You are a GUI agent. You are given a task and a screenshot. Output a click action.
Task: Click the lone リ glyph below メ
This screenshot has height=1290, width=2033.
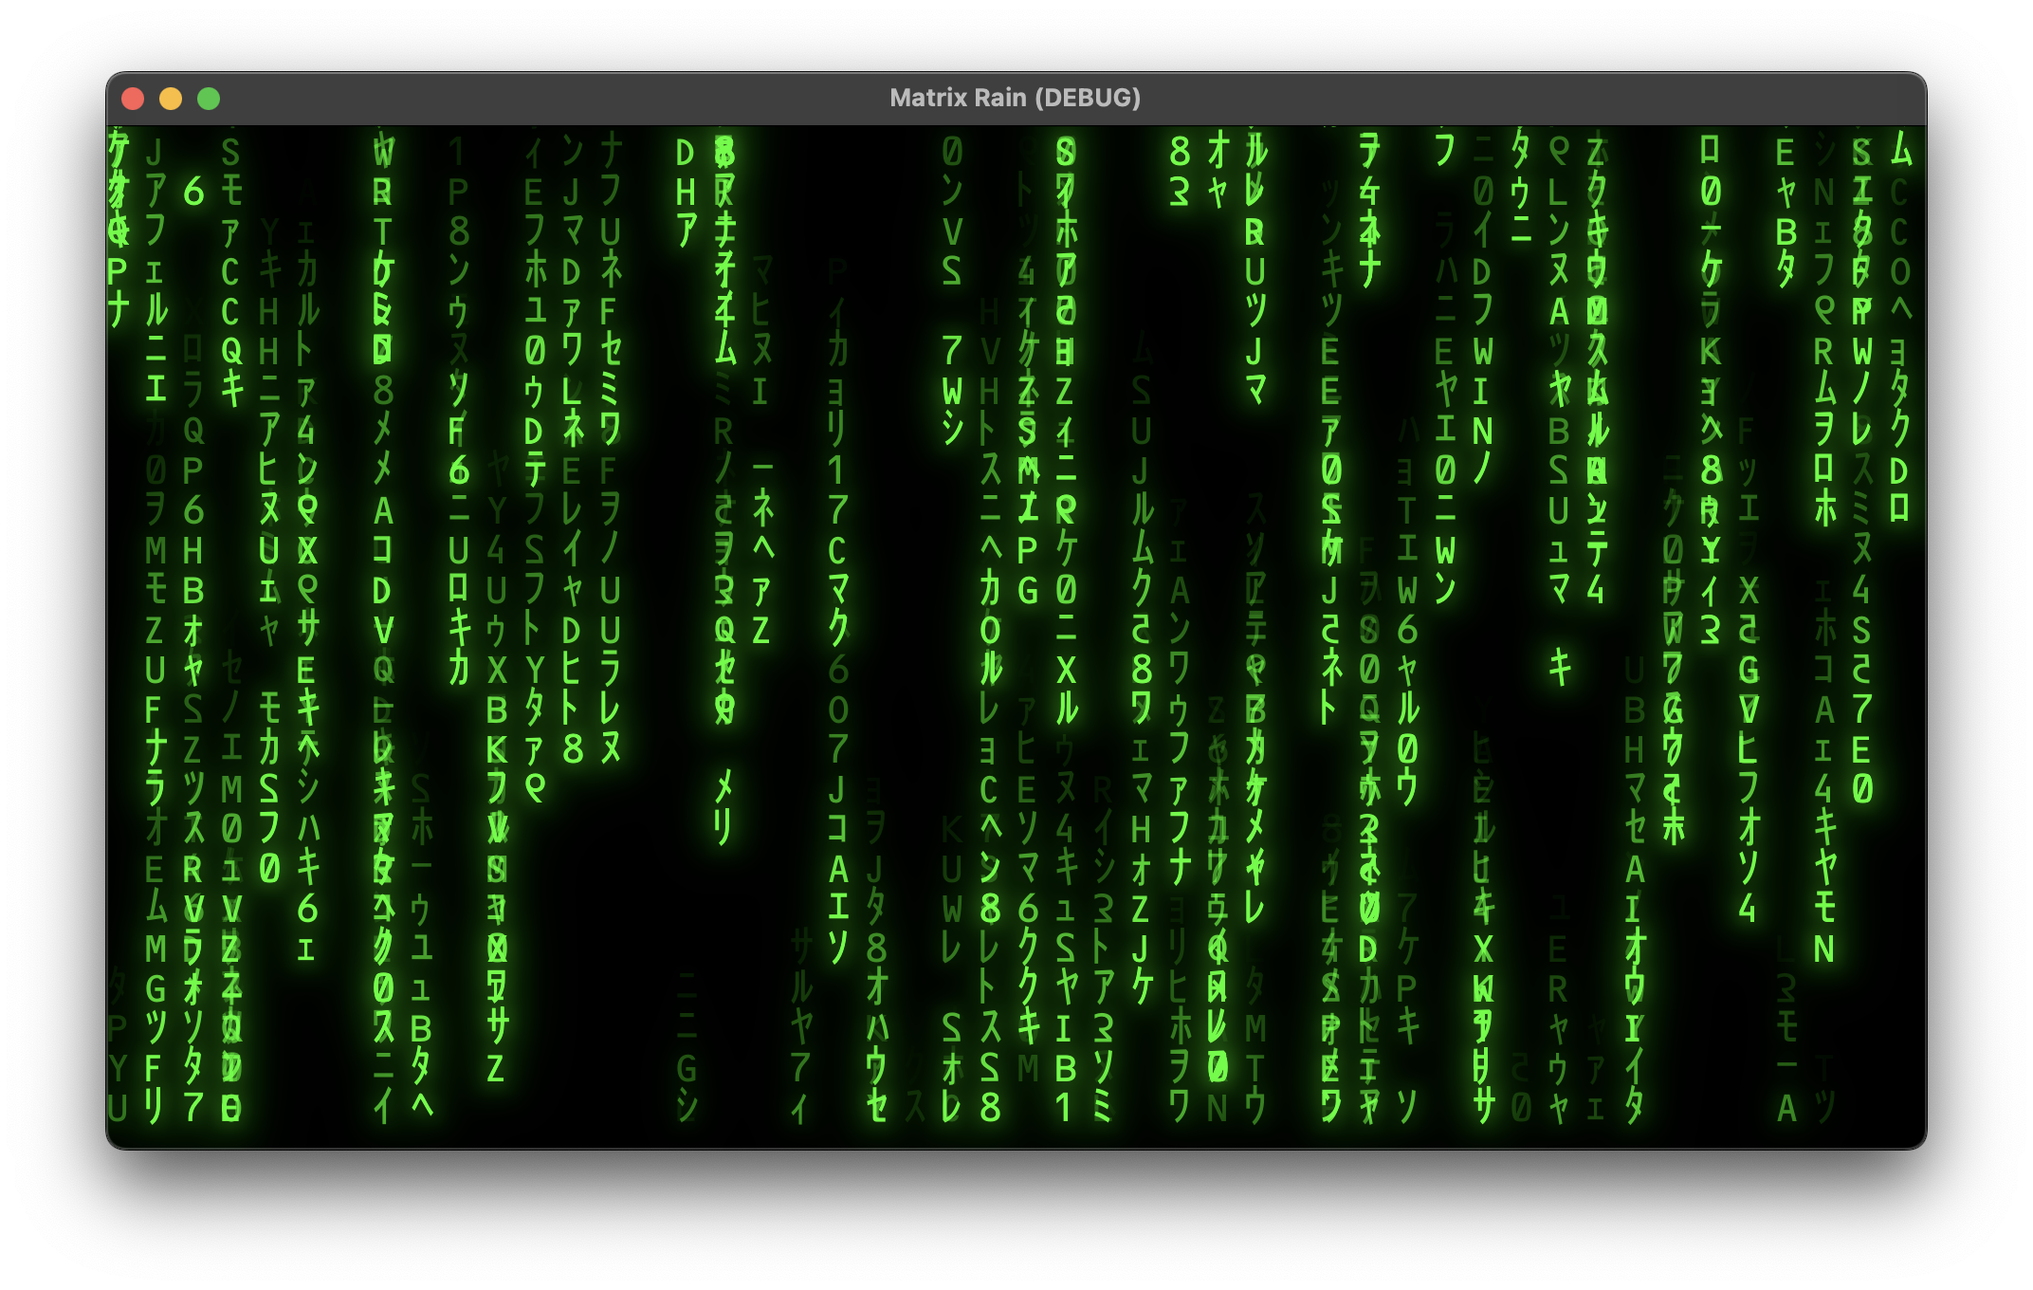pyautogui.click(x=723, y=827)
